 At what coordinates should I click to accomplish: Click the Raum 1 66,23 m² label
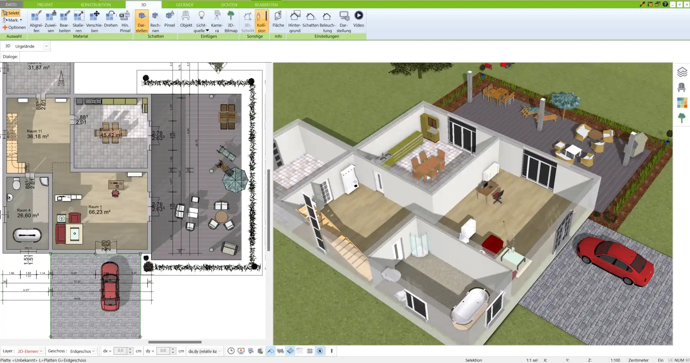pyautogui.click(x=99, y=210)
